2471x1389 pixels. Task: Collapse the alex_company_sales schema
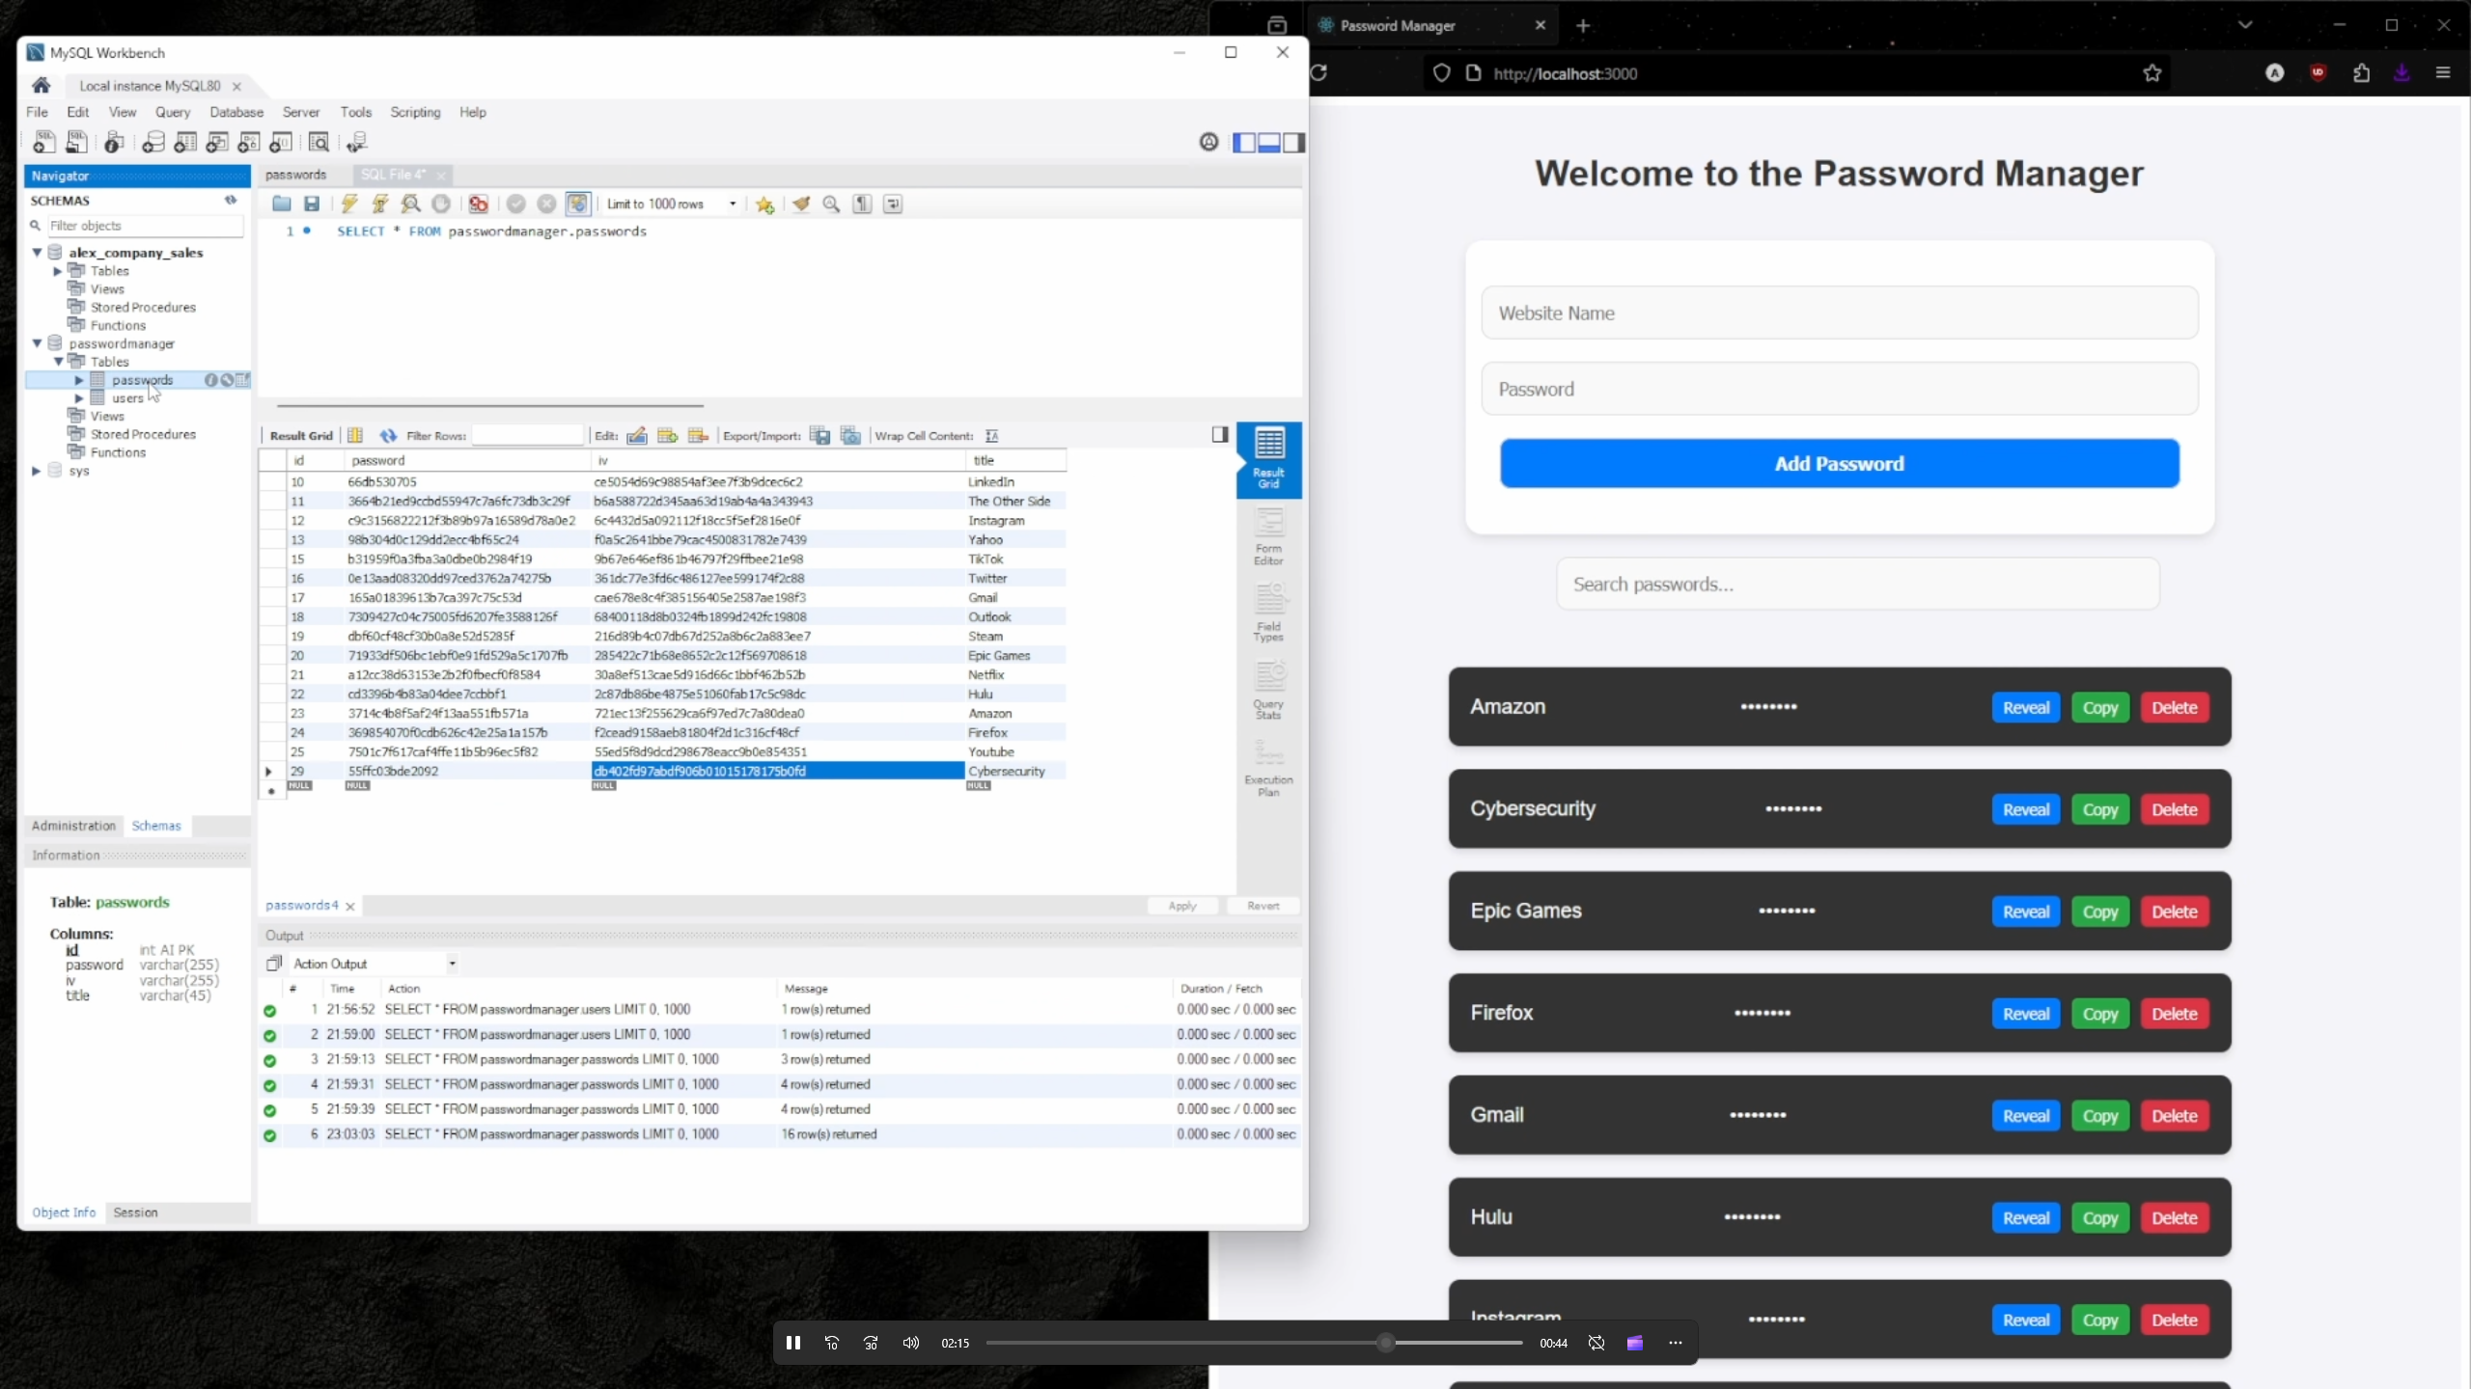37,253
